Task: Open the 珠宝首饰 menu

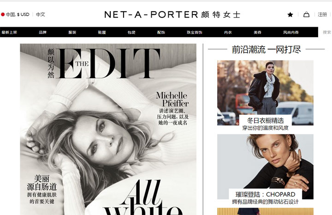Action: click(x=195, y=32)
